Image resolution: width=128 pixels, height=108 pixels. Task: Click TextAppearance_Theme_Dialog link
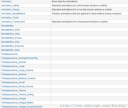click(x=18, y=94)
